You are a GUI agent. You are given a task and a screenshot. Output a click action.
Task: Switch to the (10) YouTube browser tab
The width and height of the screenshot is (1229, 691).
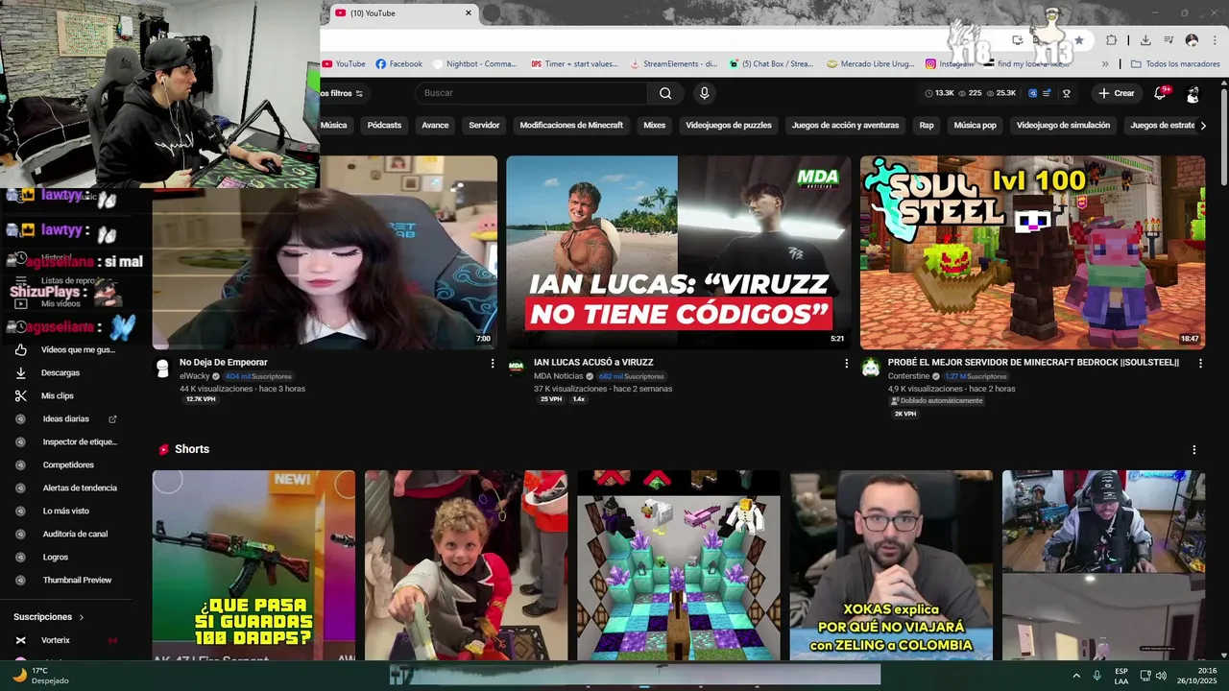[x=403, y=13]
